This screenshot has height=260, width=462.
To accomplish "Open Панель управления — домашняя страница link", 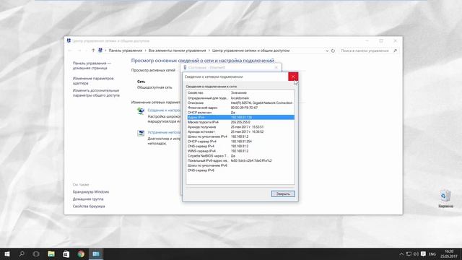I will 92,66.
